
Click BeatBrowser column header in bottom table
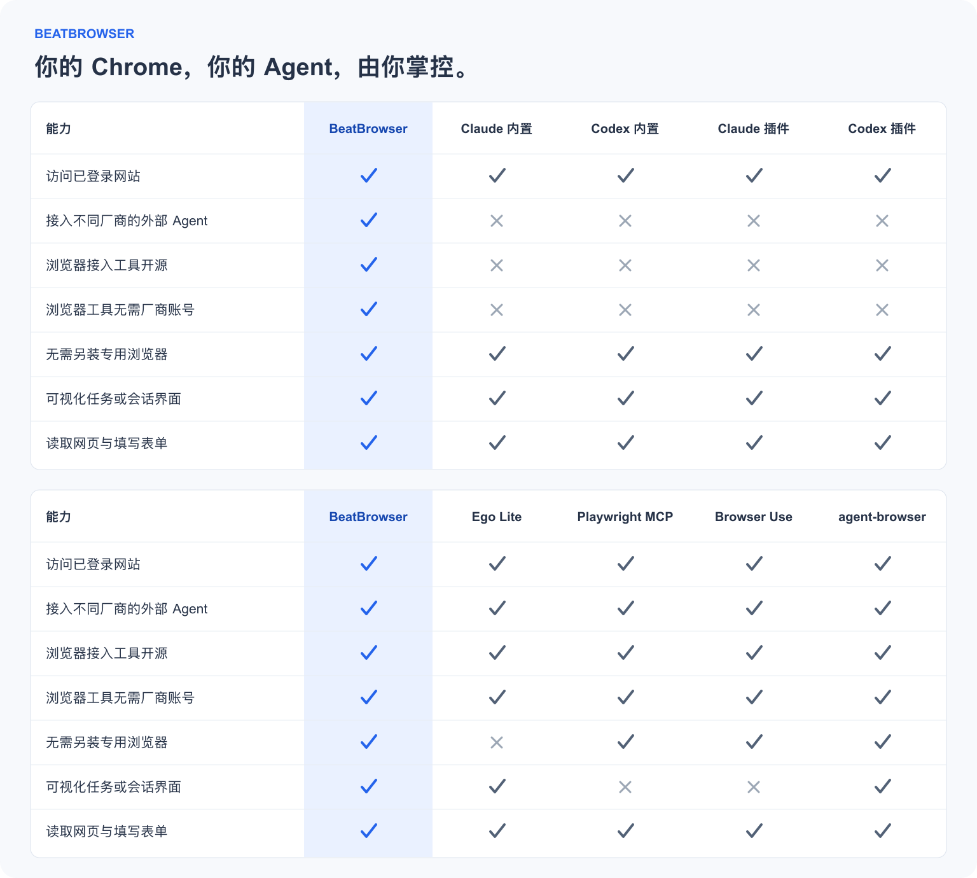pos(368,517)
